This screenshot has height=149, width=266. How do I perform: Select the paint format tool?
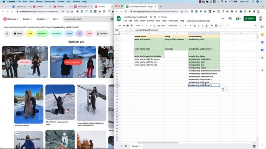(x=131, y=26)
